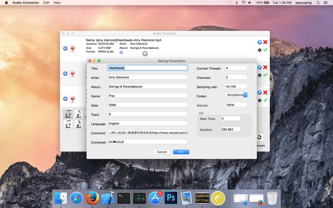Click the Convert Threads value field
Screen dimensions: 333x208
pos(236,68)
